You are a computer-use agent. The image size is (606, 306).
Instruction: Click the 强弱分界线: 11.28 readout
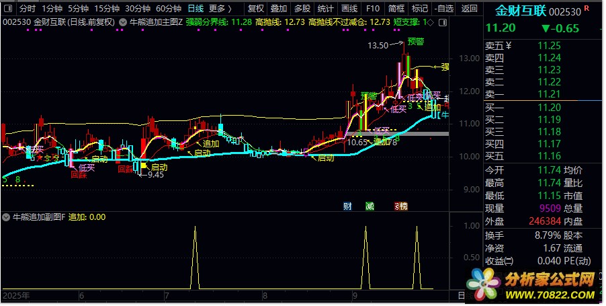219,22
